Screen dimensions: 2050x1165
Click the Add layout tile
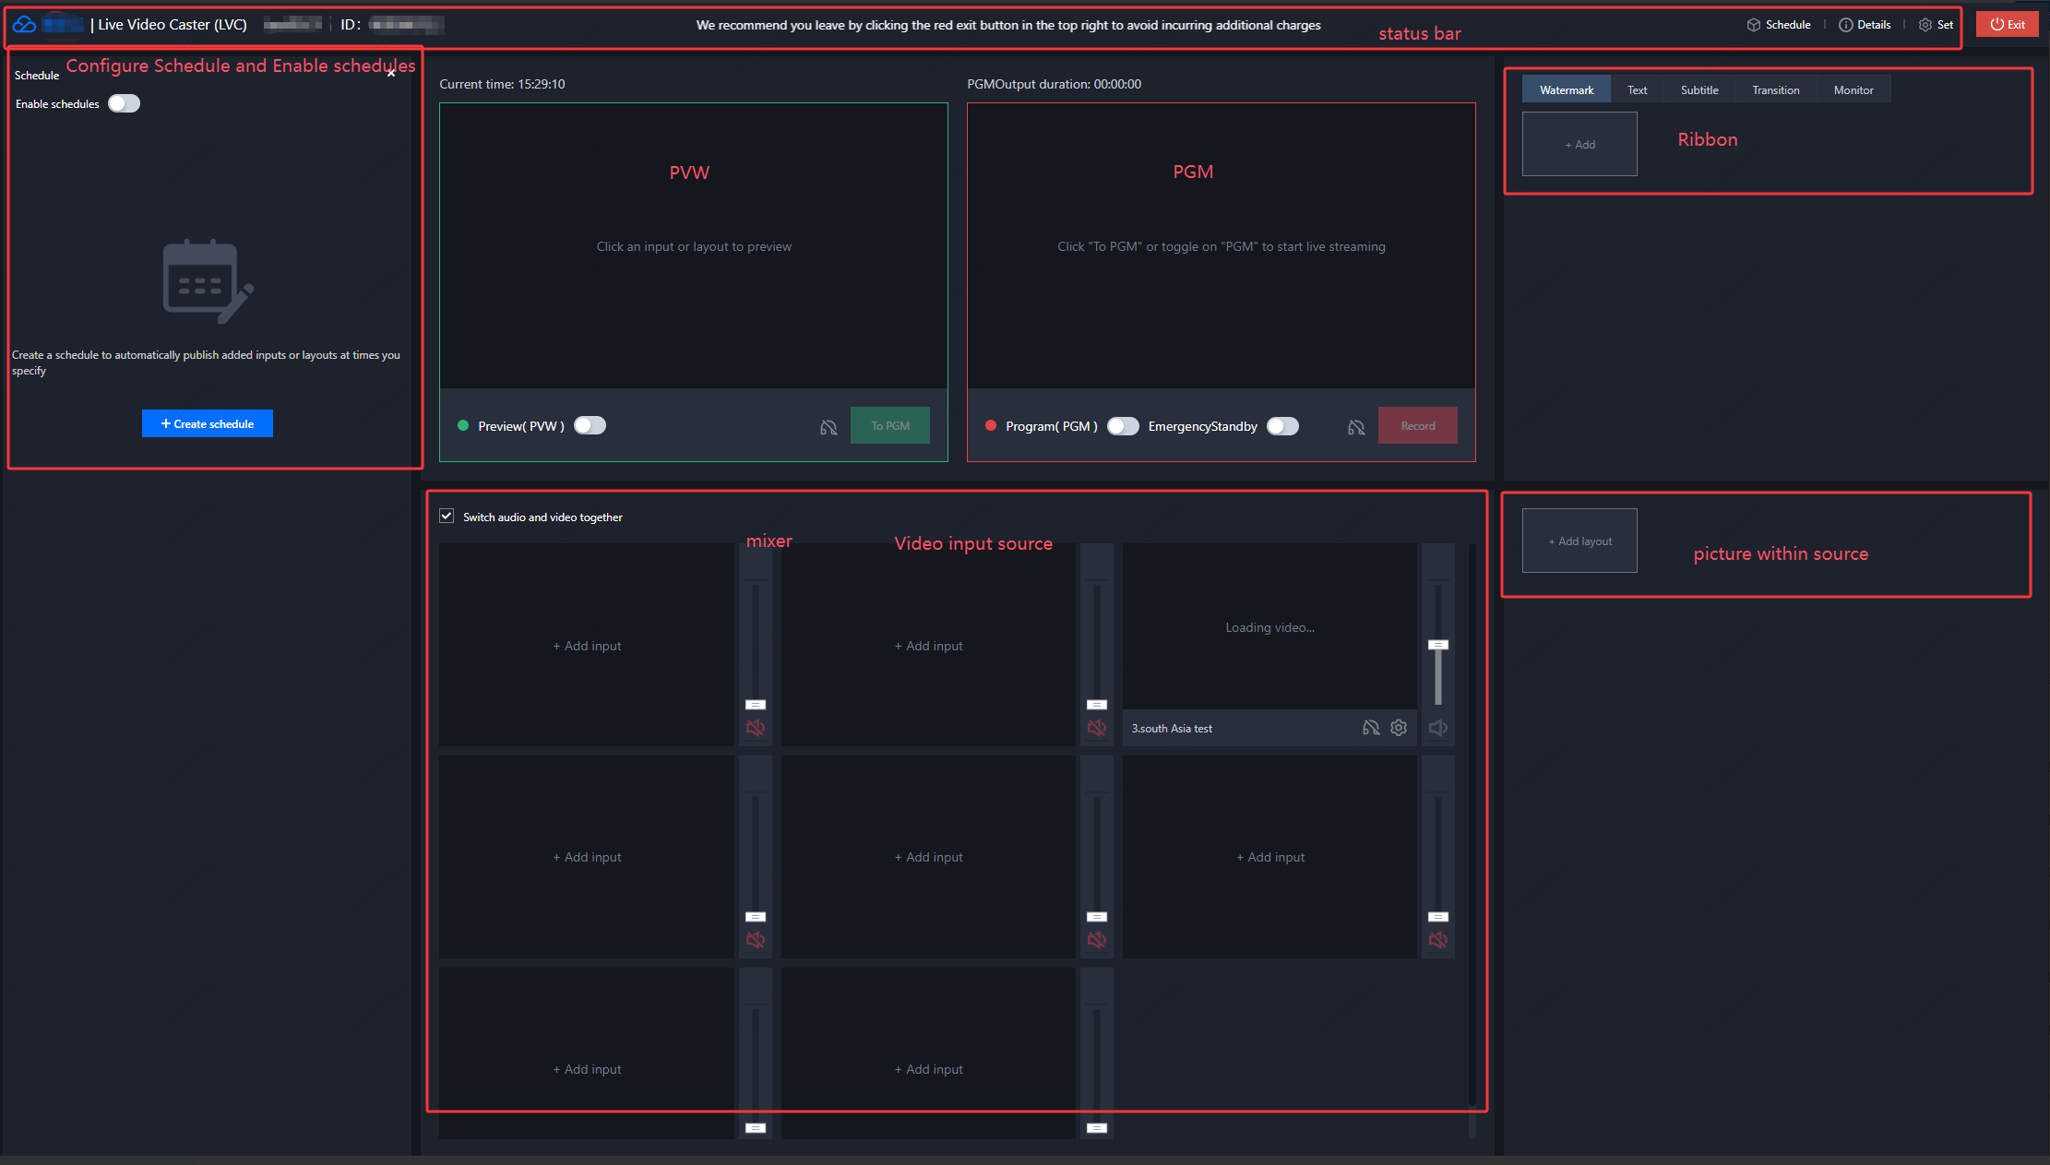[1579, 541]
